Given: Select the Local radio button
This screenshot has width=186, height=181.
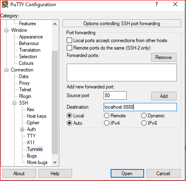Looking at the screenshot, I should click(x=69, y=116).
